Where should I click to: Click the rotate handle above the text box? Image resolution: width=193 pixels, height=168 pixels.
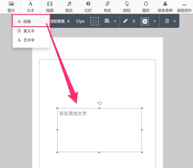pos(99,103)
